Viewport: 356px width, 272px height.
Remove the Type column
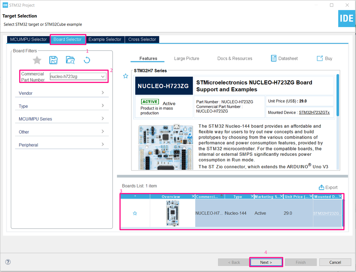pos(252,196)
